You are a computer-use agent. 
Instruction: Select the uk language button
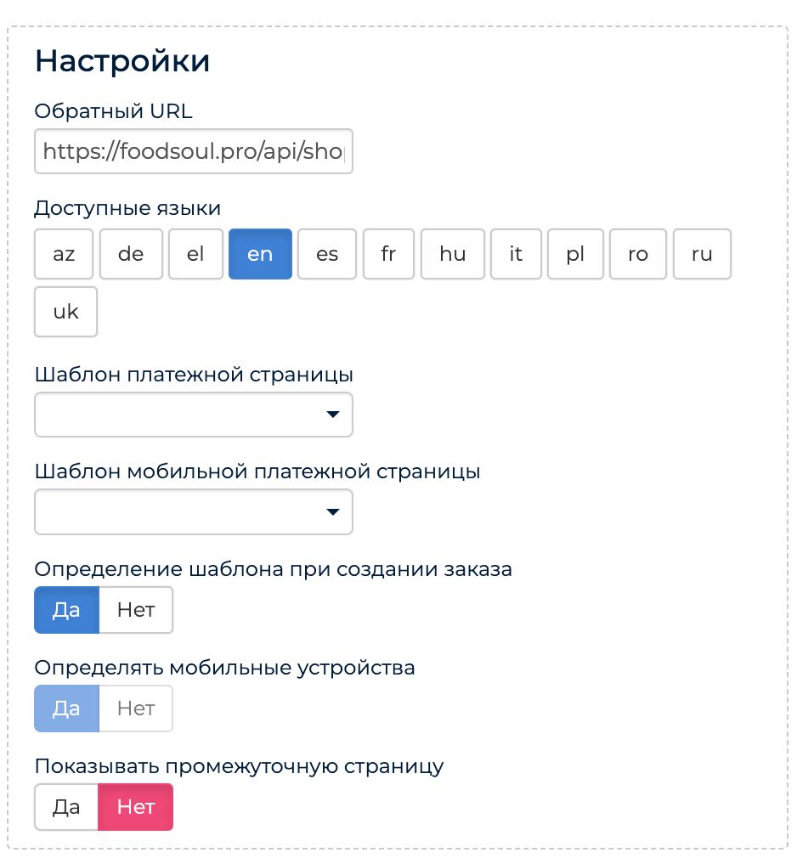[x=65, y=312]
